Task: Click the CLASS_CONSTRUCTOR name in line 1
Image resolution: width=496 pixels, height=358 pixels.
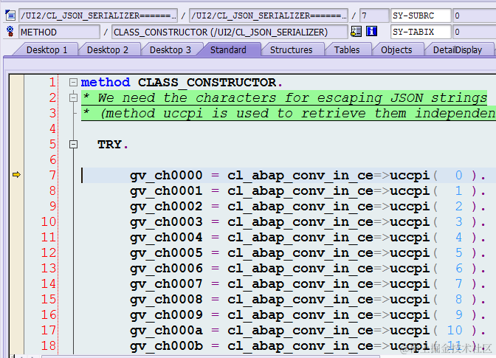Action: pos(207,83)
